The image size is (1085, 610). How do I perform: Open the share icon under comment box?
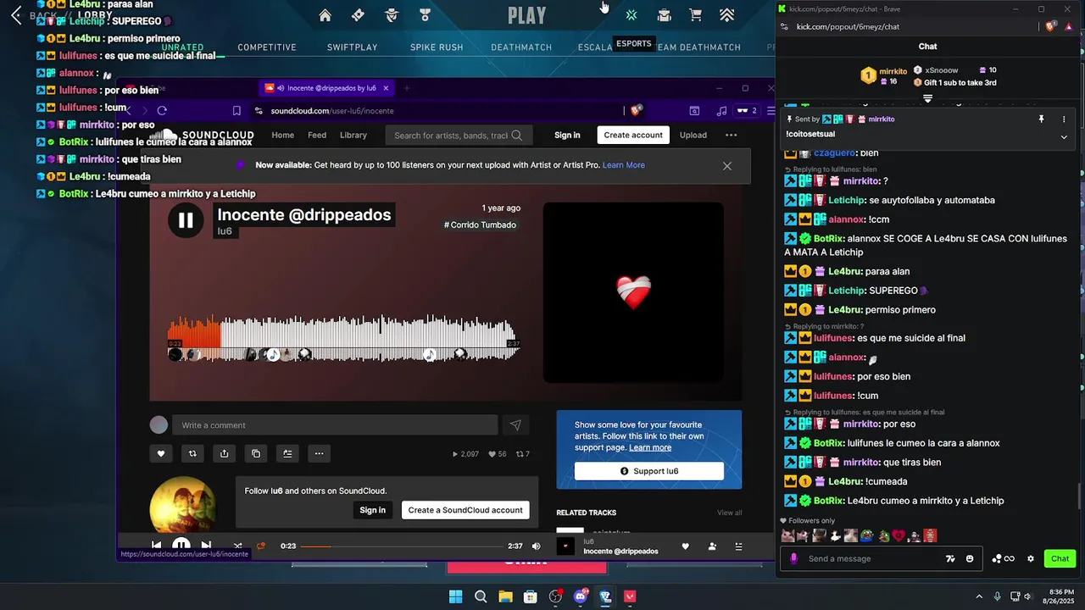[x=224, y=453]
